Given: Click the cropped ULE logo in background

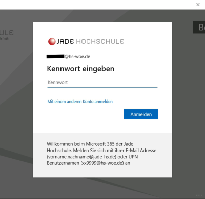Looking at the screenshot, I should click(x=7, y=33).
